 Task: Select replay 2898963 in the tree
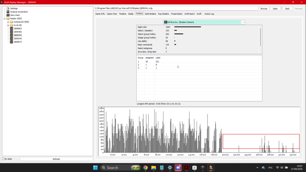coord(18,29)
